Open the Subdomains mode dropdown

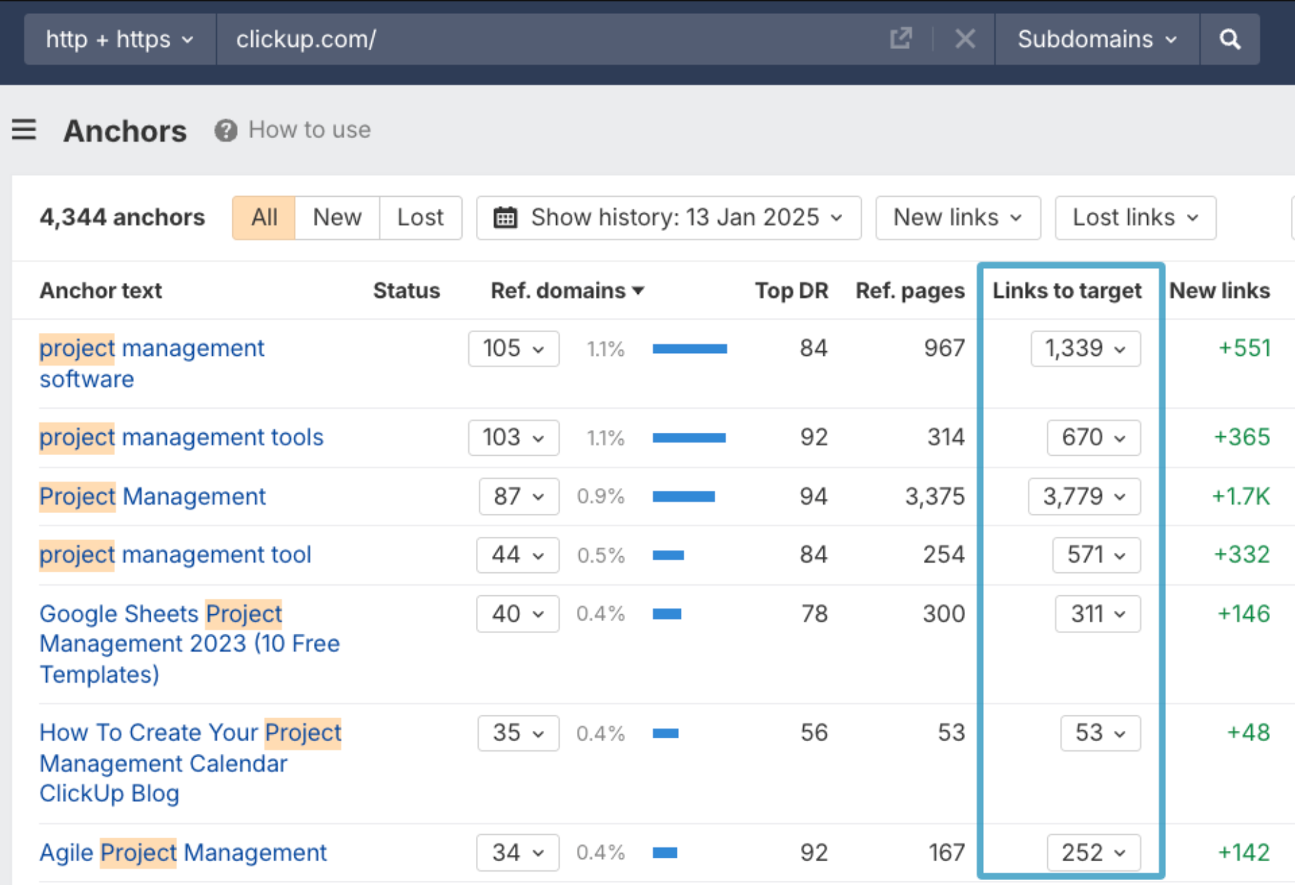click(1097, 39)
